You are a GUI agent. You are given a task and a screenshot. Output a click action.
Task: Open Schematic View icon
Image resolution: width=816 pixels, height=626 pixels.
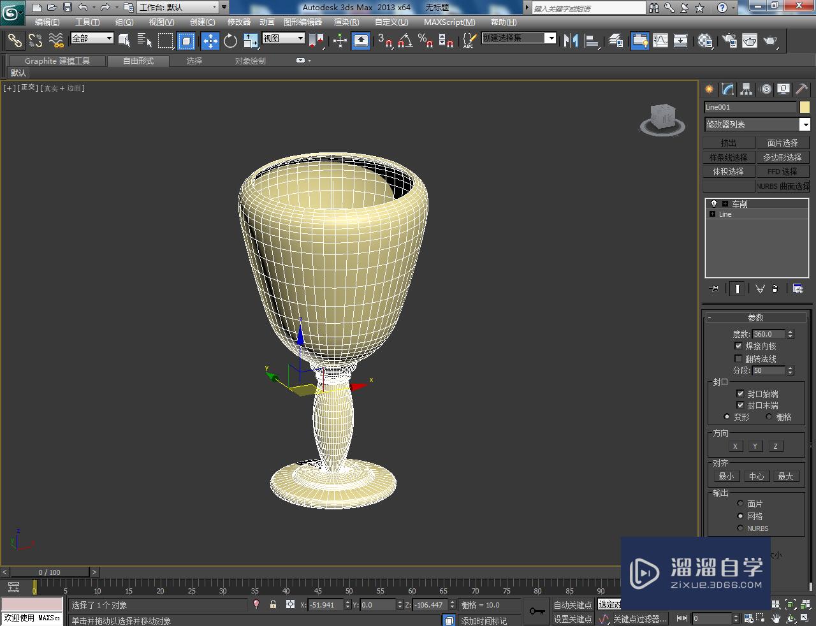[681, 41]
